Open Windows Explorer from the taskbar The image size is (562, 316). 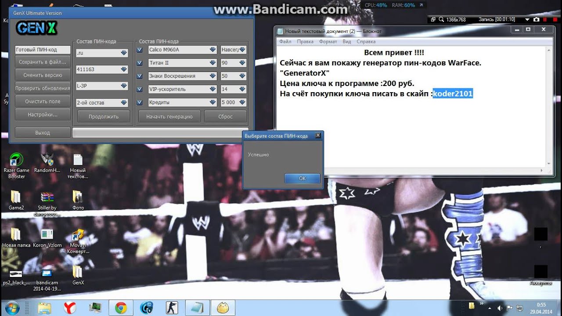[45, 308]
